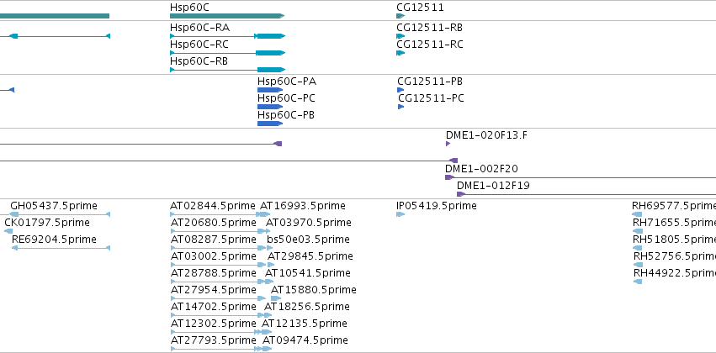Select the CG12511 gene label
The height and width of the screenshot is (353, 716).
[420, 8]
